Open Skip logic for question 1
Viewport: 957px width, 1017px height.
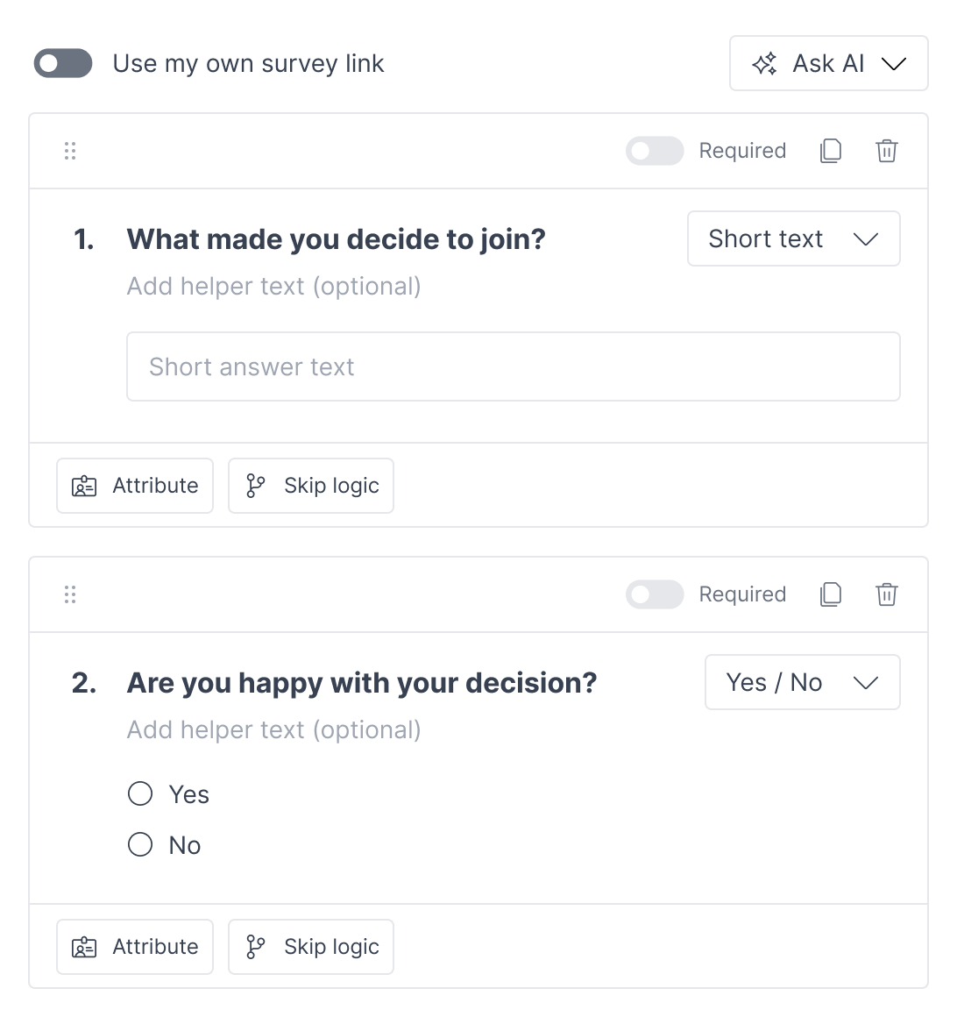310,485
